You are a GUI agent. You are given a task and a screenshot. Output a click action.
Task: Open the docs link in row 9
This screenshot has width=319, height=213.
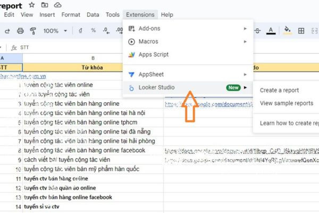242,160
